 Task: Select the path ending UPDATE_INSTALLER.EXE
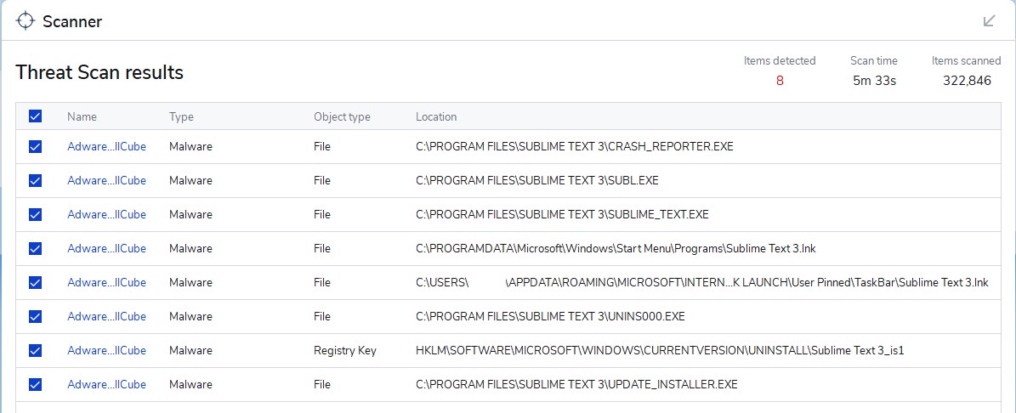(x=576, y=384)
